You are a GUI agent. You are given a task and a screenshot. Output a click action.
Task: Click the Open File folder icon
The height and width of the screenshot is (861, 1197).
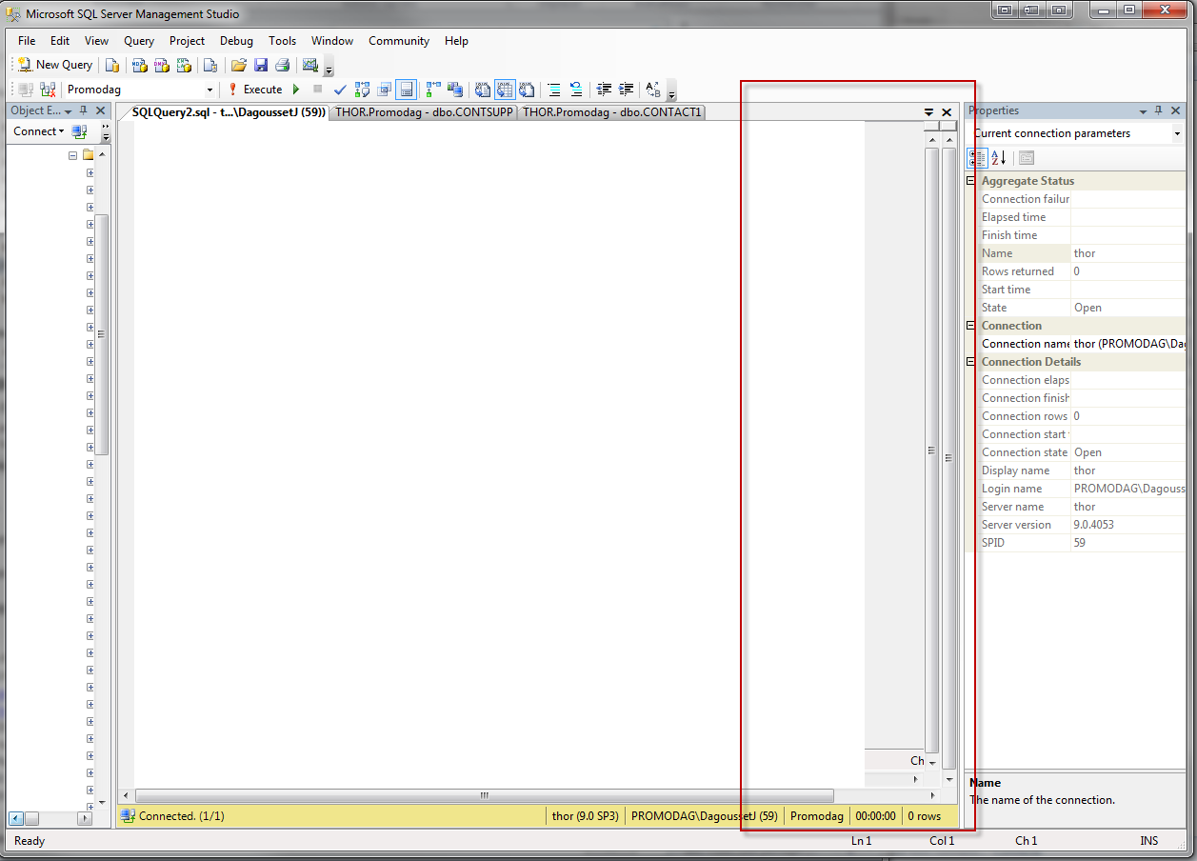coord(239,65)
